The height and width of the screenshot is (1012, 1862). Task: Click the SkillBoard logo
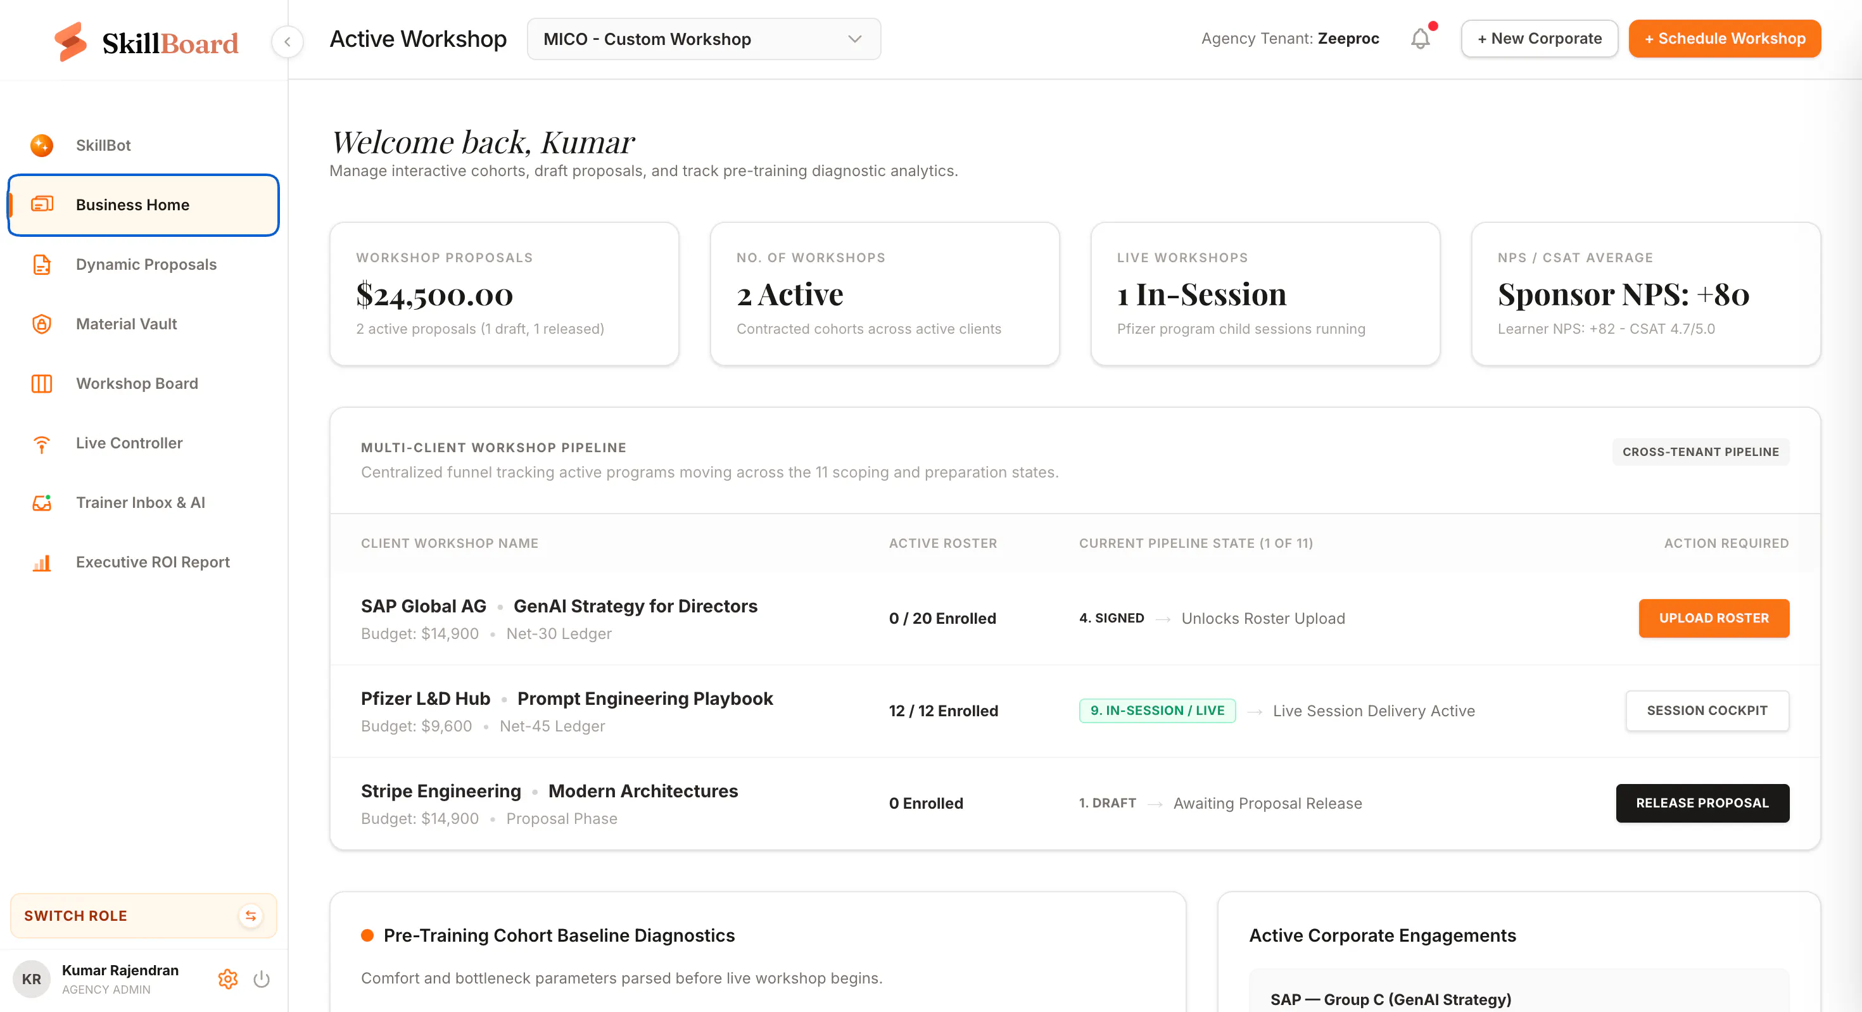click(x=146, y=42)
